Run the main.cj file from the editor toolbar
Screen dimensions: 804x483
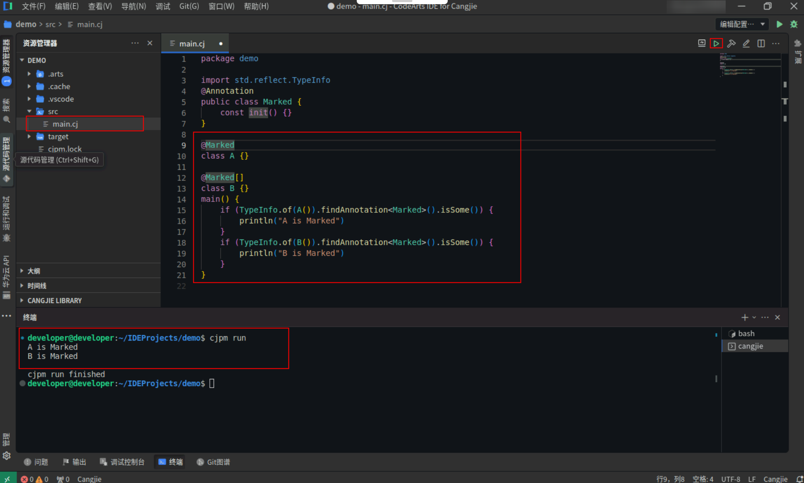point(716,43)
